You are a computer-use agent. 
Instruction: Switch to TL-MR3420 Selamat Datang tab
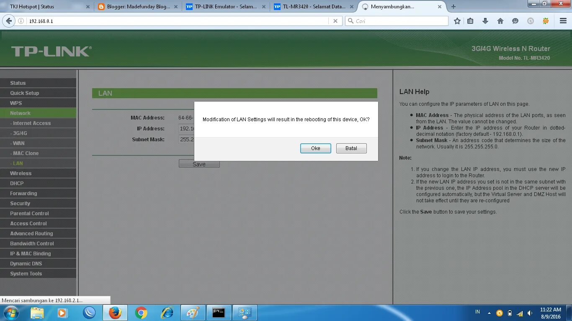314,7
